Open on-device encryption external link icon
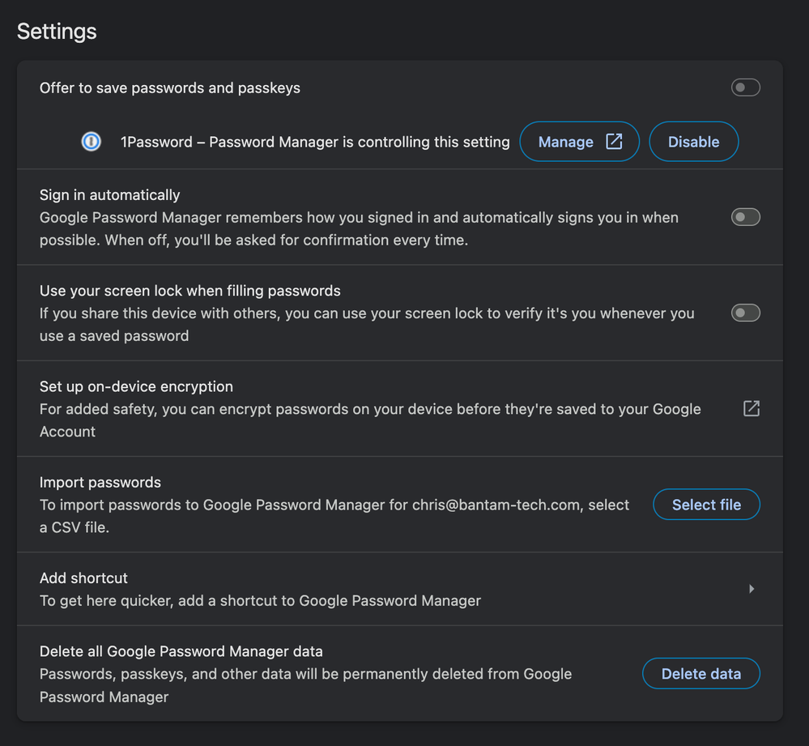Image resolution: width=809 pixels, height=746 pixels. coord(752,408)
